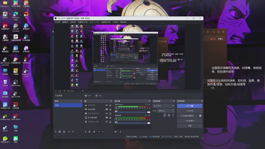Move the scene down in the Scenes panel
The width and height of the screenshot is (265, 149).
click(73, 132)
